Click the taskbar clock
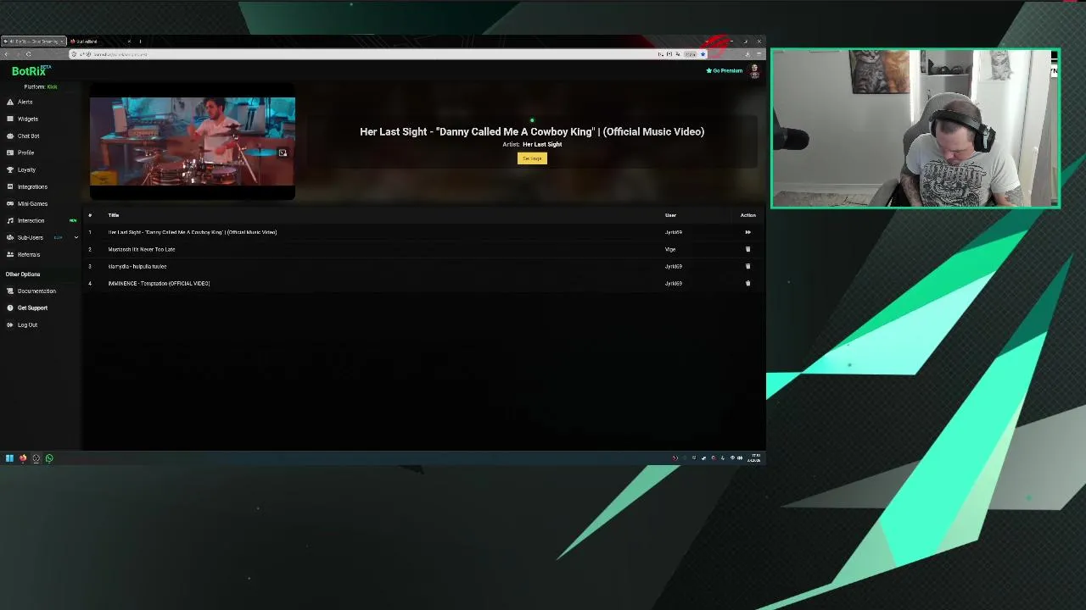 (x=753, y=458)
